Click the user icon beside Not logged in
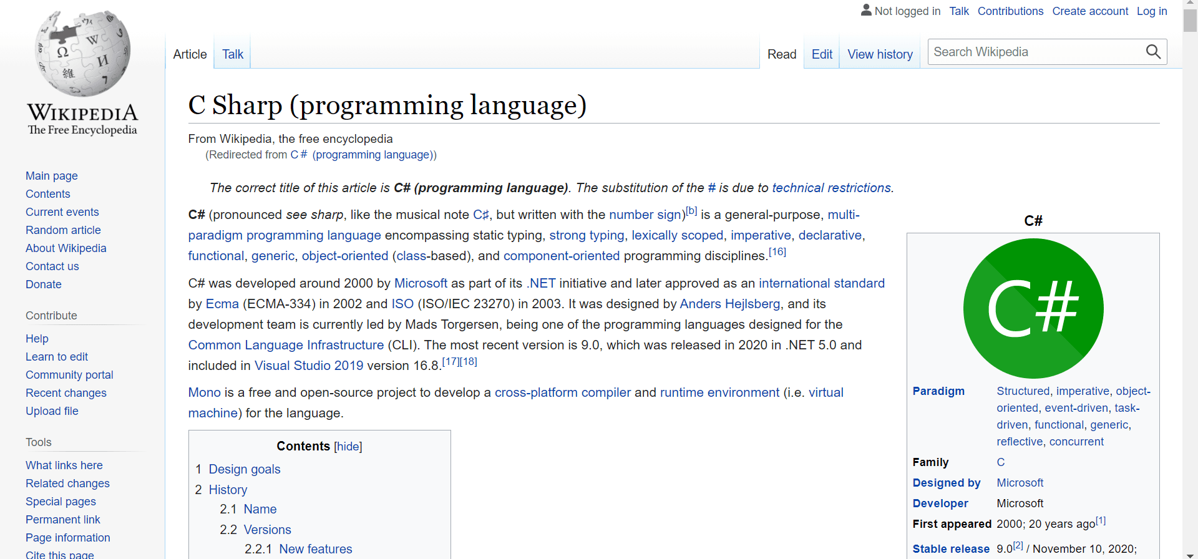The image size is (1198, 559). [866, 10]
